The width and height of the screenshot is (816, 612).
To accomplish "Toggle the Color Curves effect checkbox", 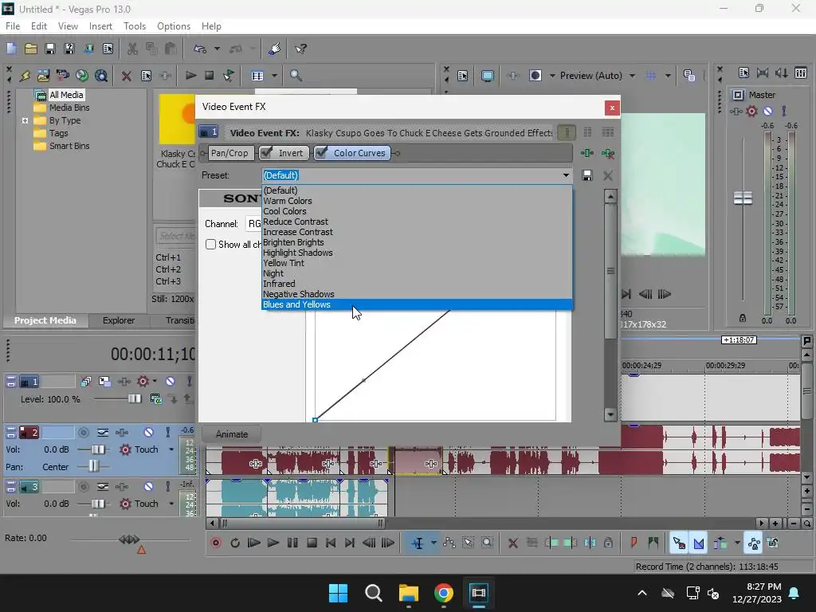I will pyautogui.click(x=321, y=152).
